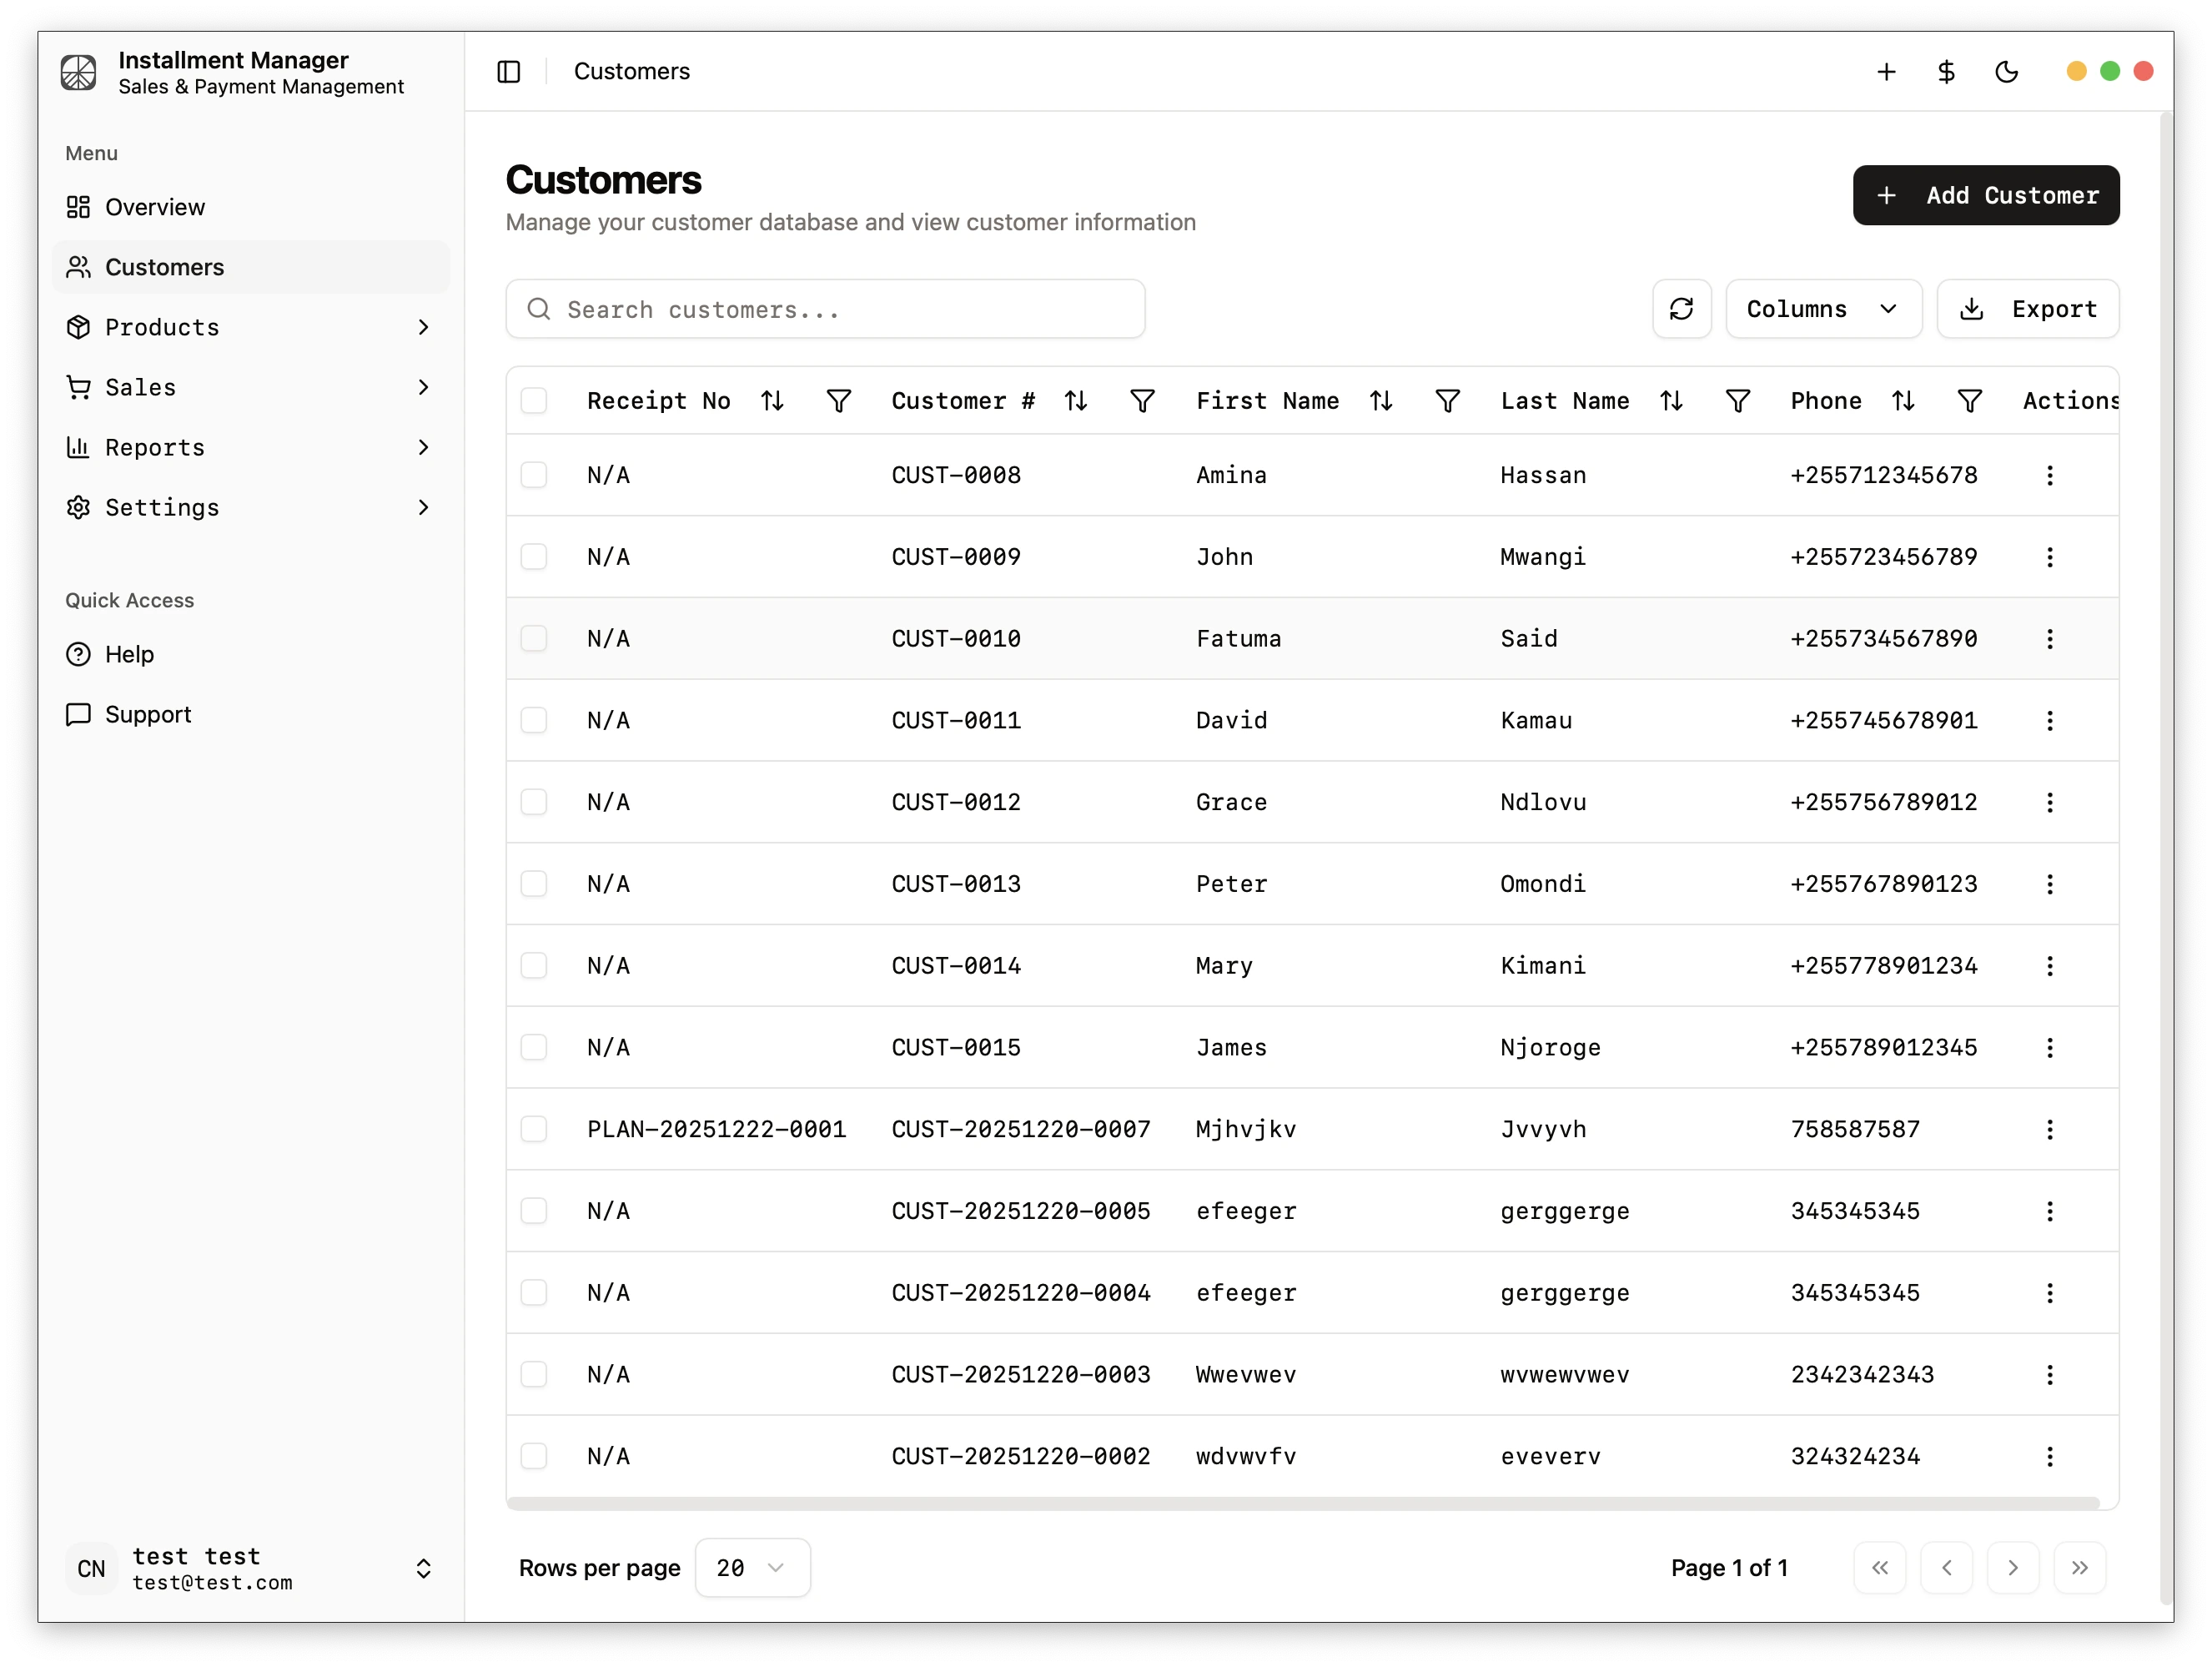
Task: Click the plus icon in top bar
Action: (1885, 72)
